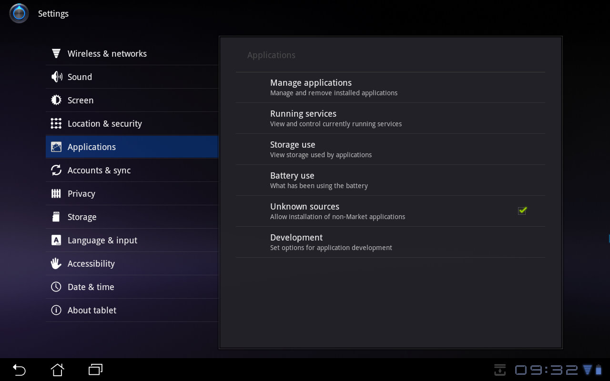Screen dimensions: 610x381
Task: Click the Settings app icon in the header
Action: (19, 13)
